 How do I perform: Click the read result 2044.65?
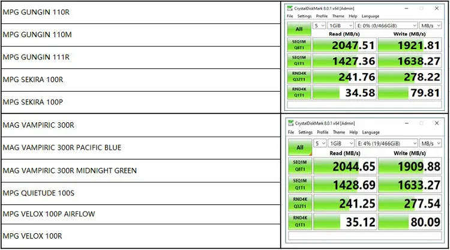pos(345,166)
